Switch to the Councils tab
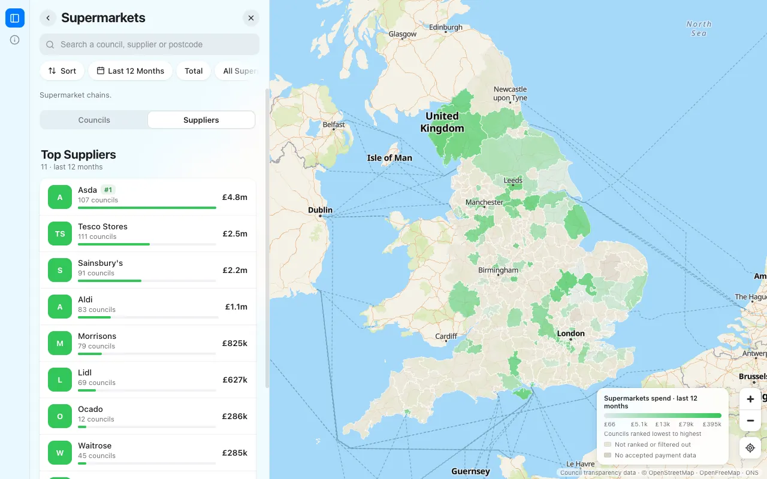Image resolution: width=767 pixels, height=479 pixels. pyautogui.click(x=94, y=120)
